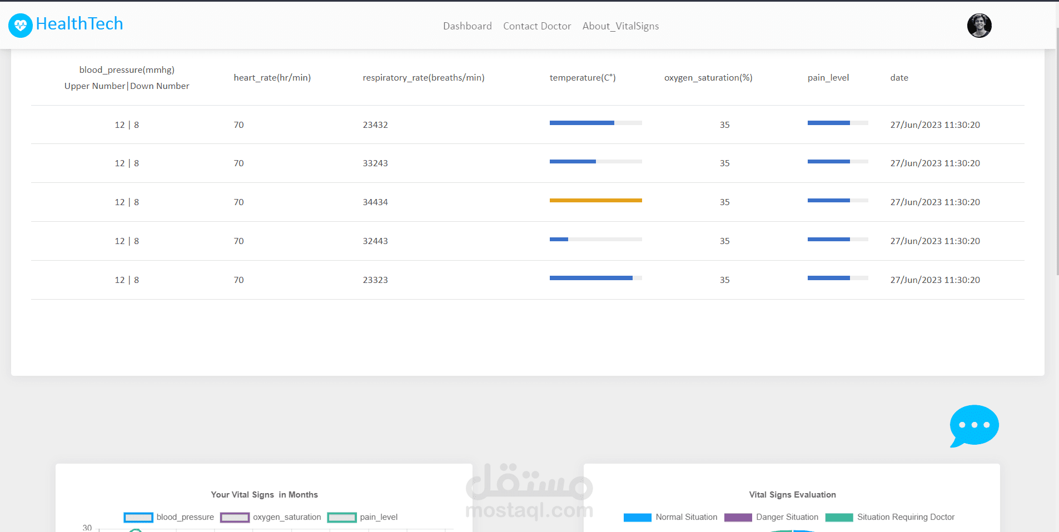Click the respiratory_rate value 34434
This screenshot has height=532, width=1059.
pos(375,202)
